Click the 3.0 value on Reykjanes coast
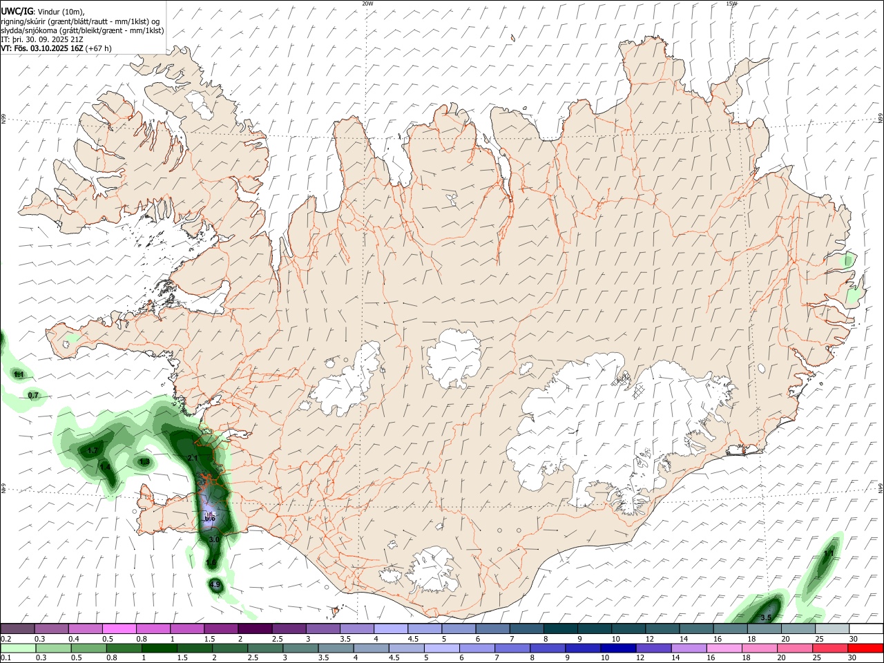 [x=213, y=539]
